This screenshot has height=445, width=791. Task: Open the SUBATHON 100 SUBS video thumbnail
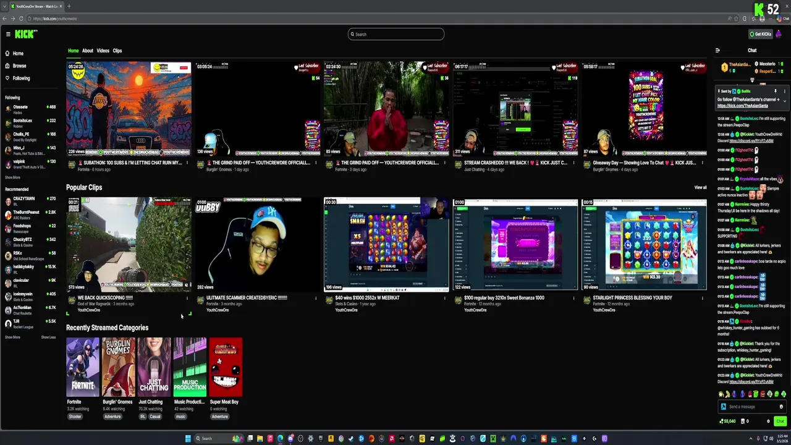point(129,108)
